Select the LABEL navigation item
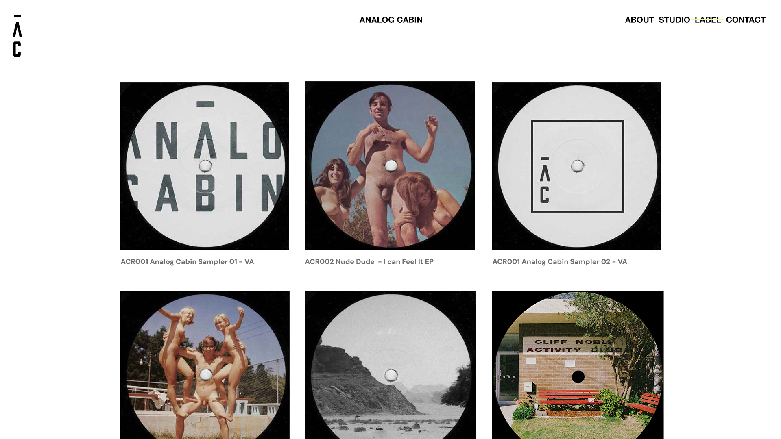Image resolution: width=781 pixels, height=439 pixels. point(708,20)
